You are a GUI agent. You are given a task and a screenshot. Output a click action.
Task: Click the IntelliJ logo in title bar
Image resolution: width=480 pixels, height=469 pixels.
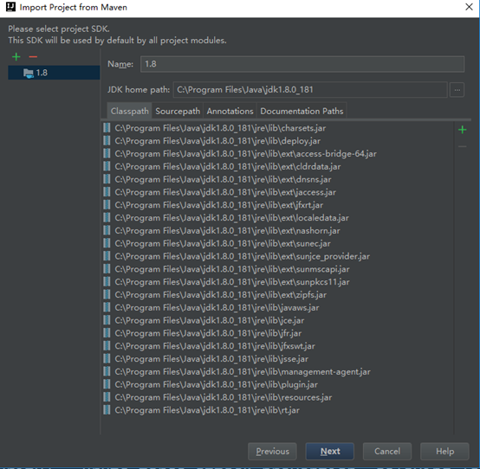(x=10, y=7)
